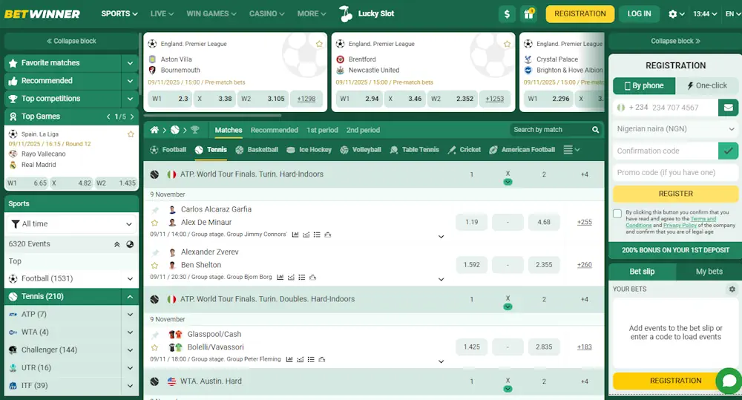Viewport: 742px width, 400px height.
Task: Switch to the 1st period tab
Action: tap(322, 130)
